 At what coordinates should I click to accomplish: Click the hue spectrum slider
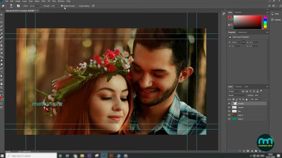[x=265, y=22]
